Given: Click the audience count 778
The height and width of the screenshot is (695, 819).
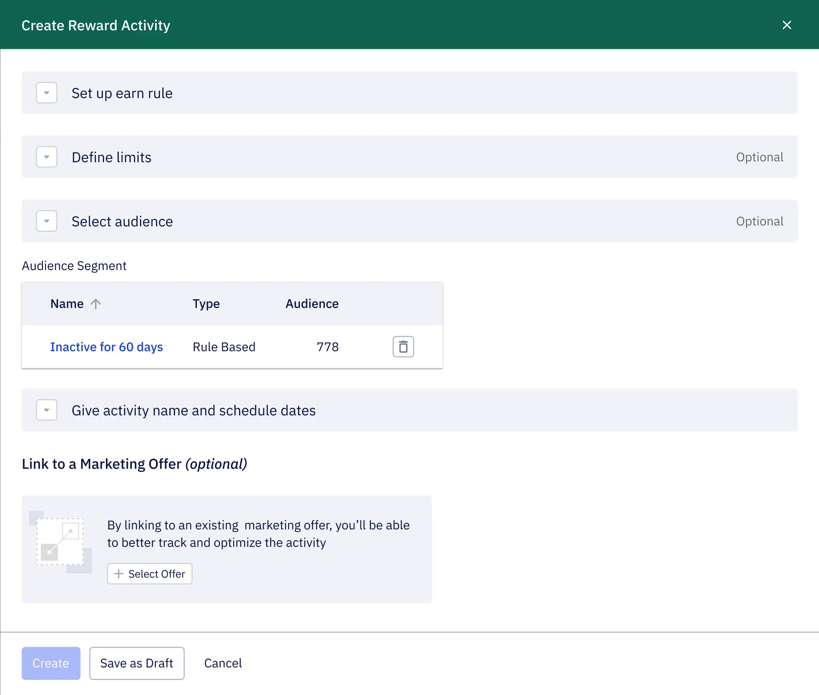Looking at the screenshot, I should (x=328, y=347).
